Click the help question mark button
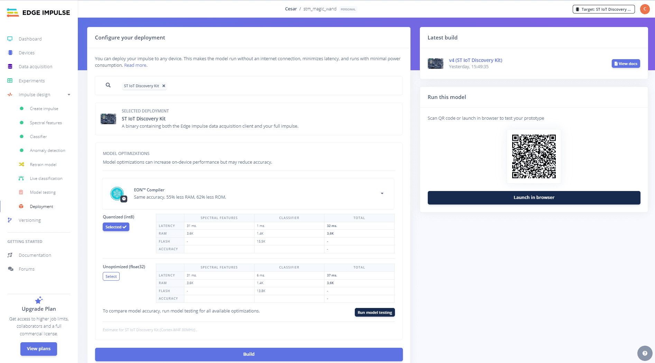655x363 pixels. coord(645,353)
